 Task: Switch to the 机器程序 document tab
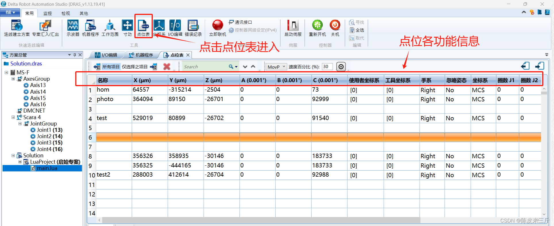click(141, 55)
